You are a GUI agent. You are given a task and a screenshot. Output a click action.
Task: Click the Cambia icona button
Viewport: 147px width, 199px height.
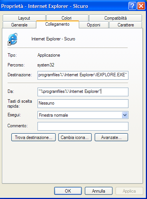75,137
